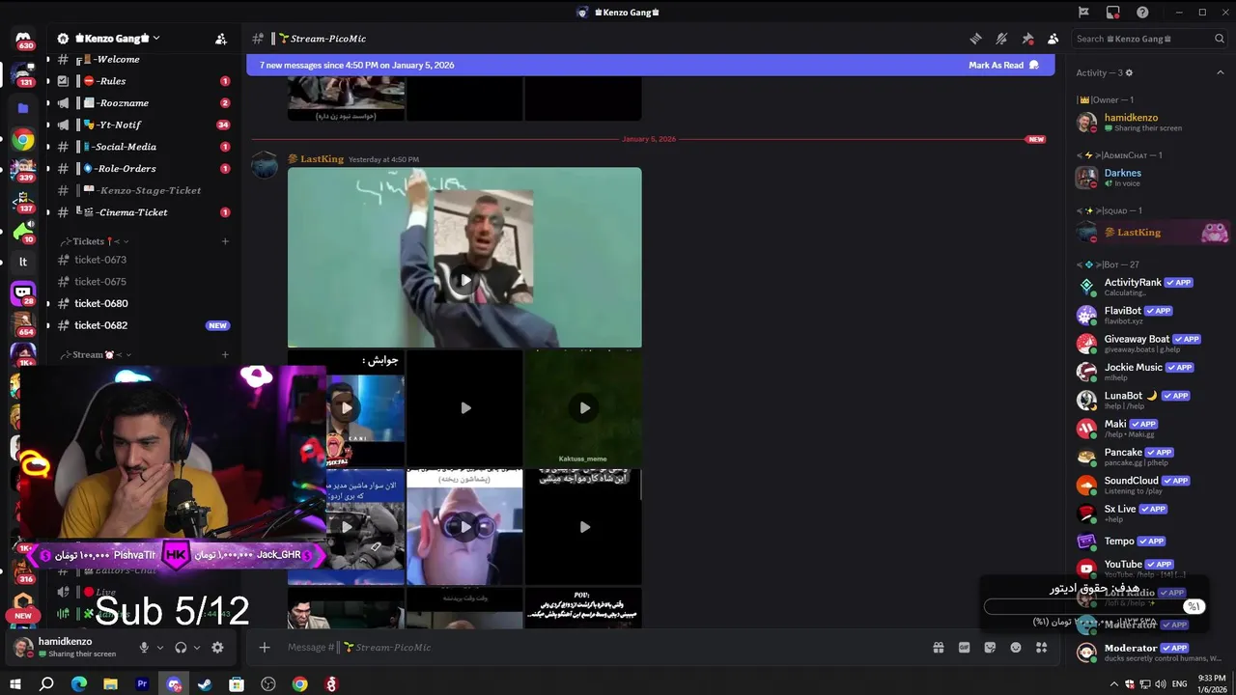Screen dimensions: 1236x695
Task: Open Windows taskbar search
Action: [x=46, y=684]
